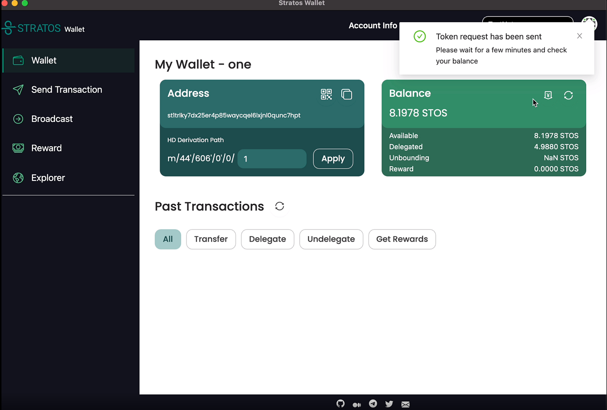
Task: Filter transactions by Undelegate
Action: (331, 239)
